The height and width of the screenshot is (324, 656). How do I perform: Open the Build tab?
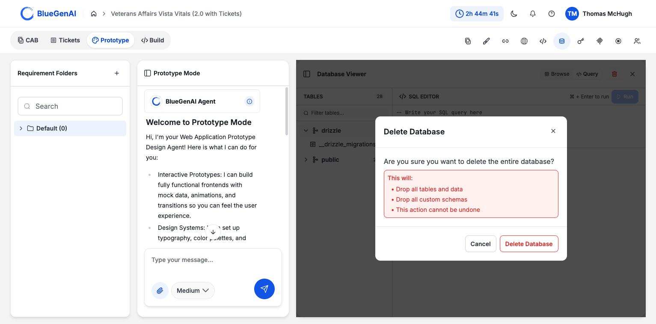pos(152,40)
